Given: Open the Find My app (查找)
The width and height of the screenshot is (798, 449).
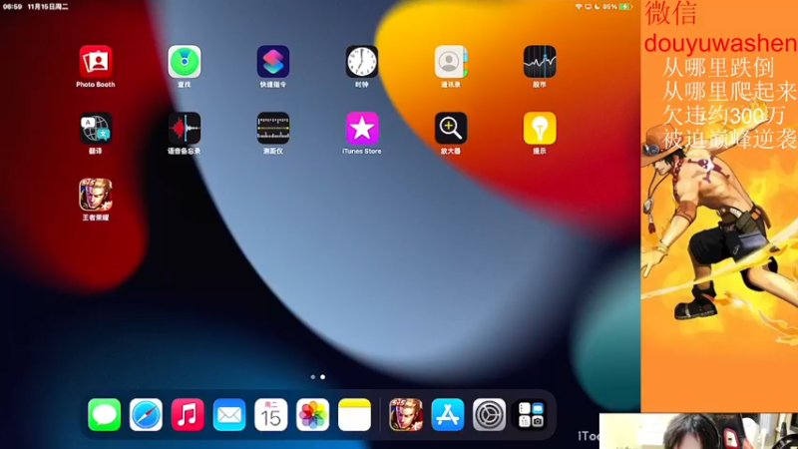Looking at the screenshot, I should 185,62.
